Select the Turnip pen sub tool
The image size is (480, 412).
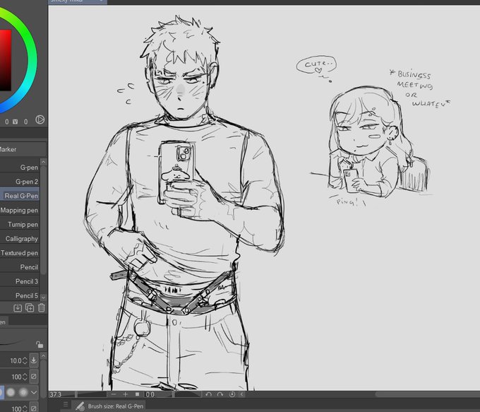coord(20,224)
